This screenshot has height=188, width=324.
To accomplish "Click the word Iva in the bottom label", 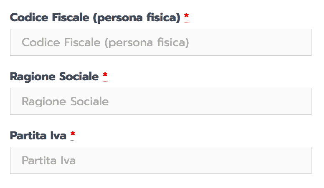I will pyautogui.click(x=58, y=136).
